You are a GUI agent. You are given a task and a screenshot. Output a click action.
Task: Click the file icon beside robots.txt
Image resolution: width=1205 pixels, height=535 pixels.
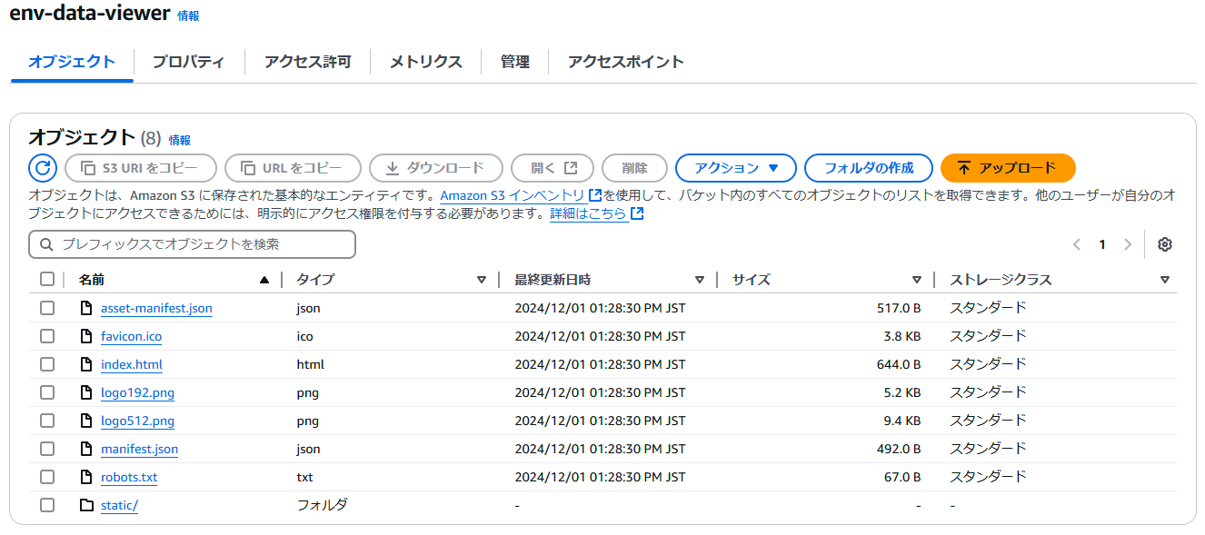86,477
